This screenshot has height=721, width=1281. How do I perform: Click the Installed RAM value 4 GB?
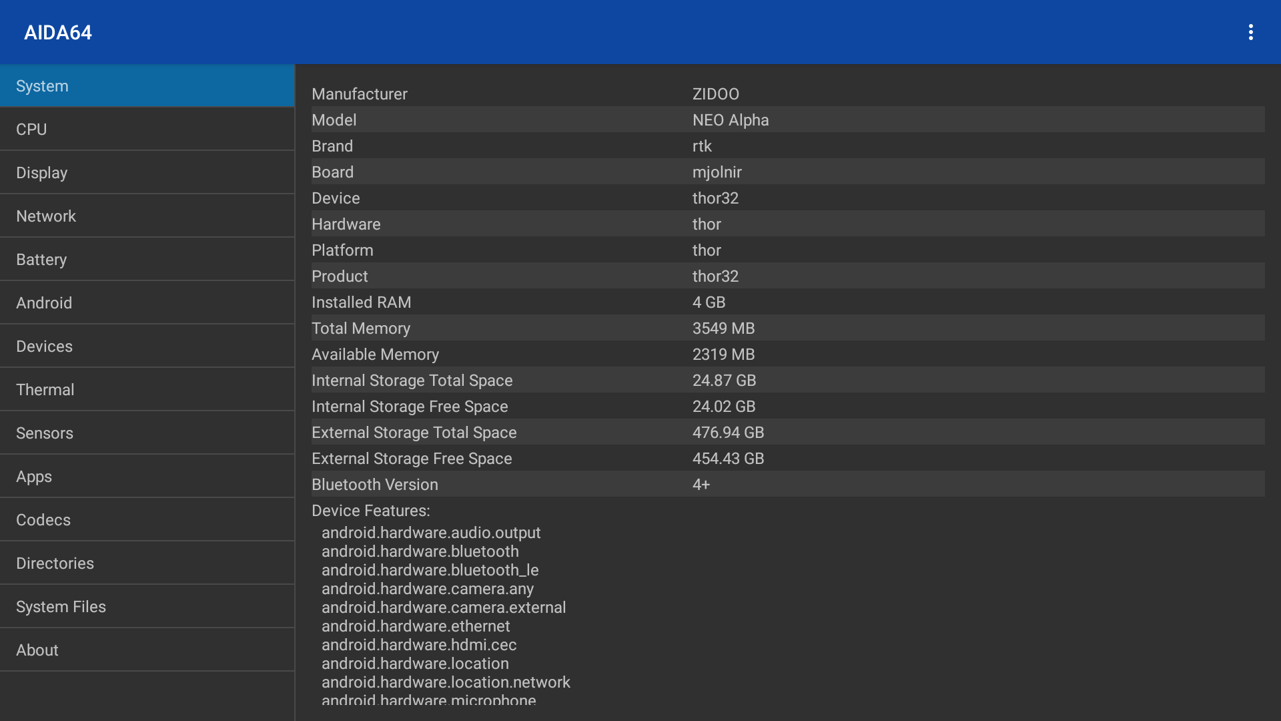709,302
